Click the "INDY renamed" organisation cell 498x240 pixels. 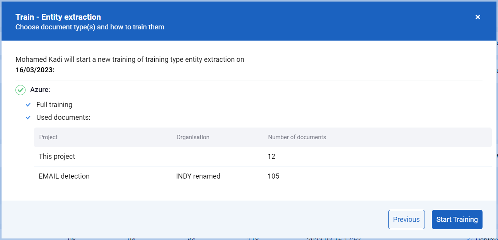[x=198, y=176]
